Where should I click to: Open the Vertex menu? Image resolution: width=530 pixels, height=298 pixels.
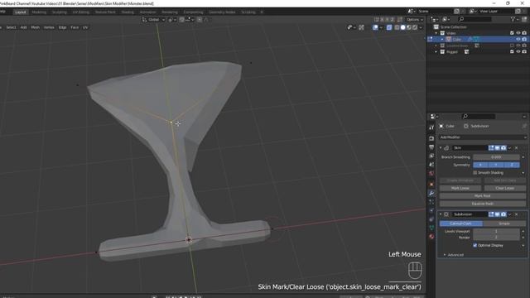click(x=49, y=27)
